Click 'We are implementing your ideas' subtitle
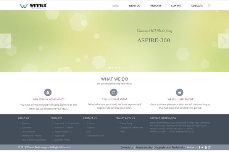The height and width of the screenshot is (152, 229). (x=114, y=84)
